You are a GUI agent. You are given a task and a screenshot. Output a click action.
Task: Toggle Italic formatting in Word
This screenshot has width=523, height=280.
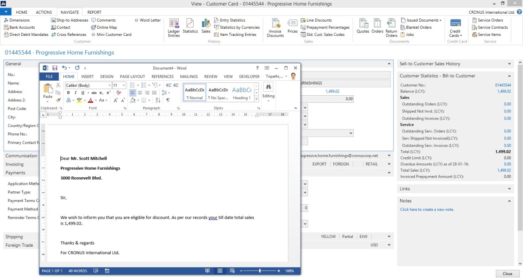pyautogui.click(x=75, y=93)
